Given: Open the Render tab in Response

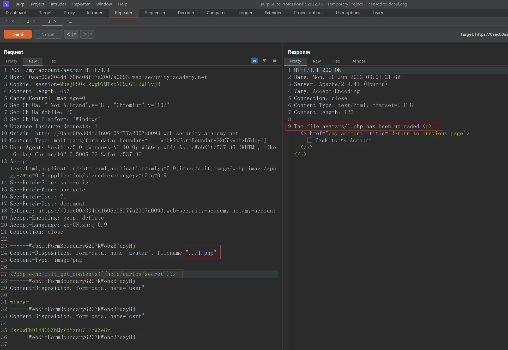Looking at the screenshot, I should click(x=358, y=61).
